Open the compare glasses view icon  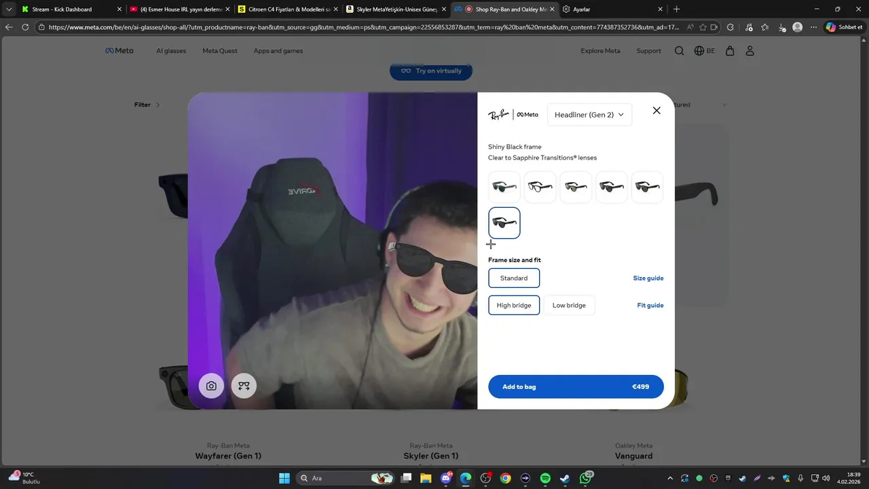244,386
